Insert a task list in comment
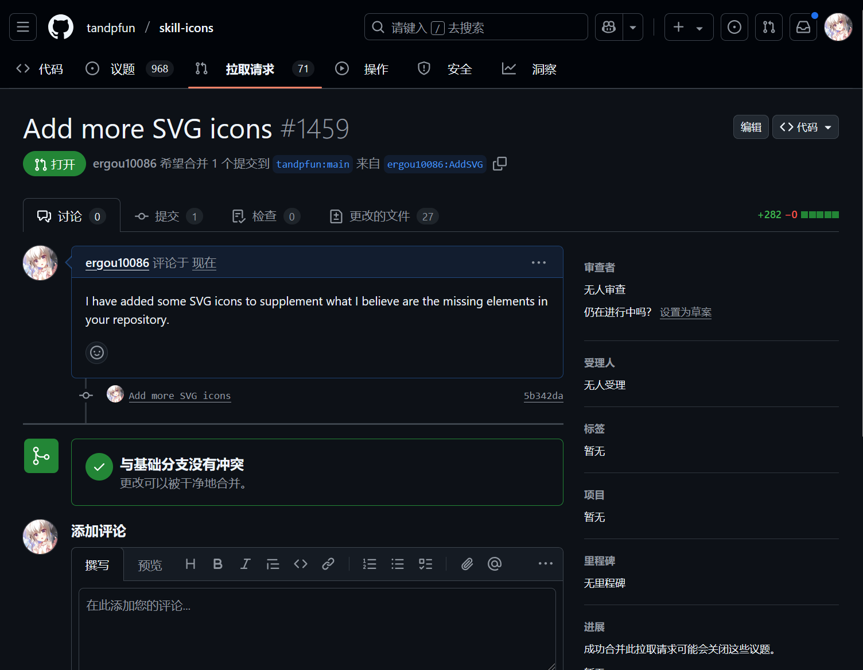Image resolution: width=863 pixels, height=670 pixels. tap(425, 564)
